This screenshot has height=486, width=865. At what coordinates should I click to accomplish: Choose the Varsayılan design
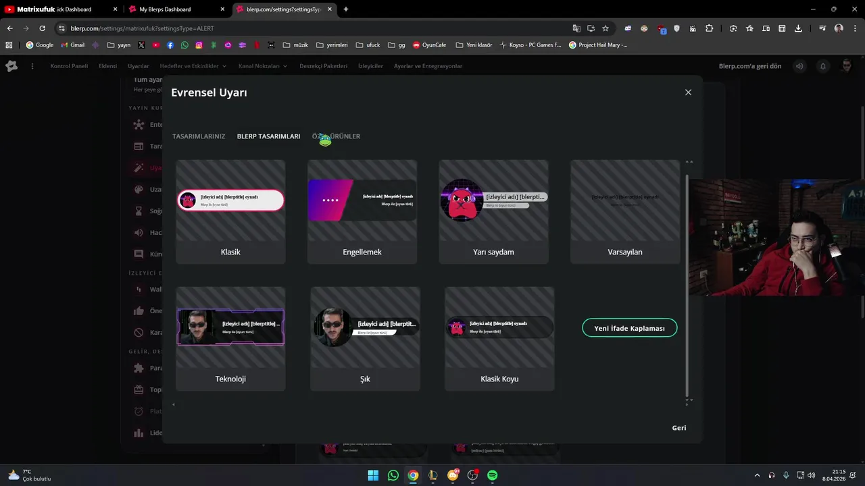coord(625,212)
